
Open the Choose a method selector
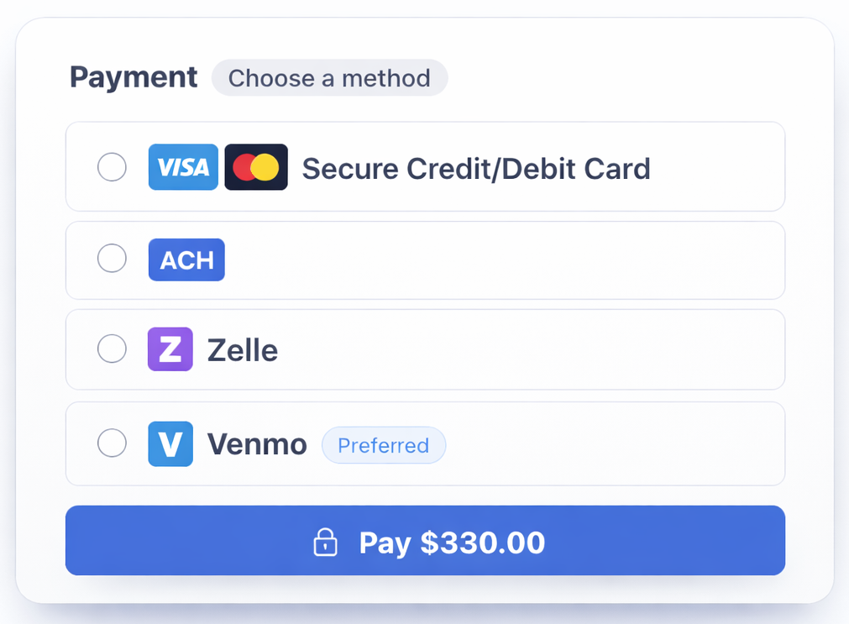pos(329,78)
